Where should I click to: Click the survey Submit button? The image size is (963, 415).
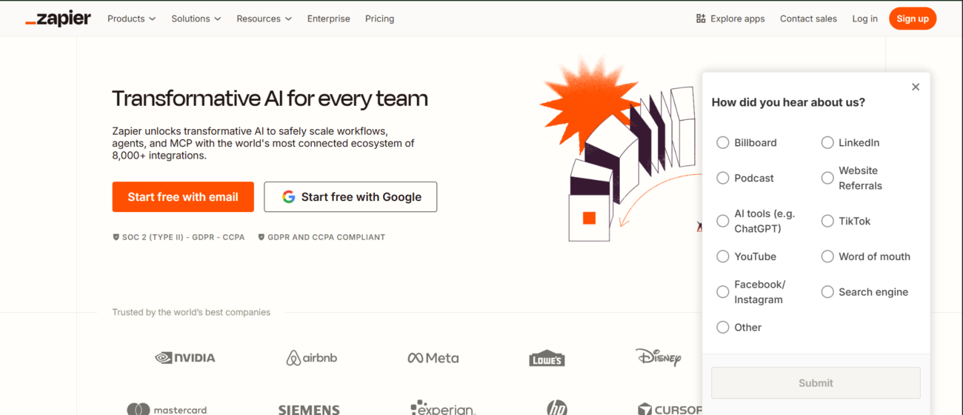(x=816, y=383)
